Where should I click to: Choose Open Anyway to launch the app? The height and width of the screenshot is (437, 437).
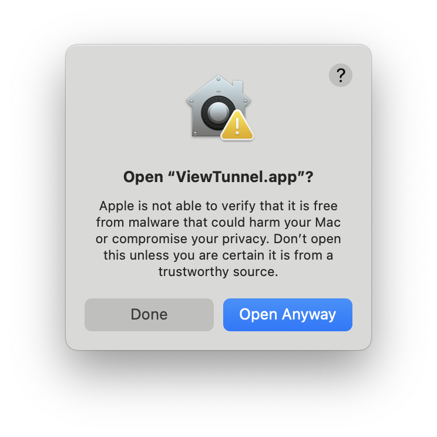[288, 315]
